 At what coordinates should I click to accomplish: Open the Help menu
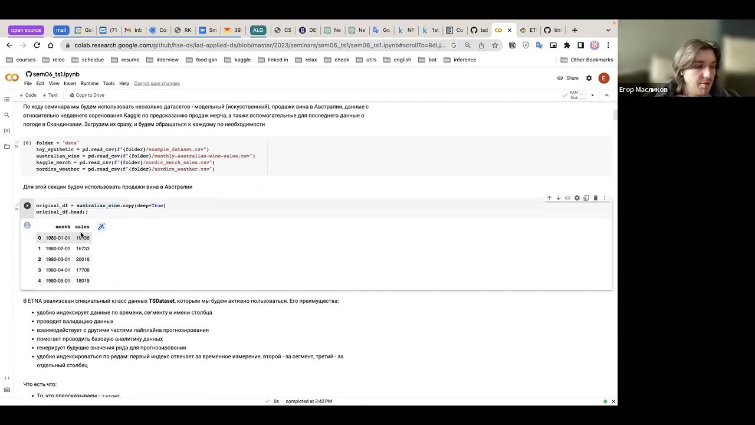(124, 84)
